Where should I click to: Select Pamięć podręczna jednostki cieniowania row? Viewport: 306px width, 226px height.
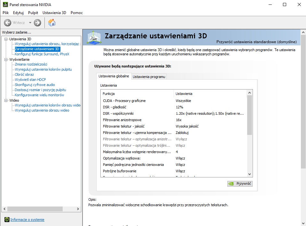click(174, 165)
